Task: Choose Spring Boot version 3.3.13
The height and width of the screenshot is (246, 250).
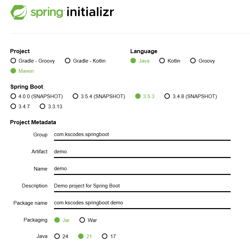Action: 42,107
